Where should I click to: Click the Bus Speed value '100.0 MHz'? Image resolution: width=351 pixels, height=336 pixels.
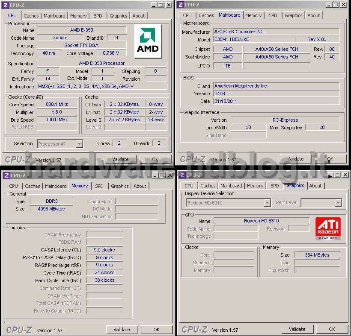click(x=57, y=120)
